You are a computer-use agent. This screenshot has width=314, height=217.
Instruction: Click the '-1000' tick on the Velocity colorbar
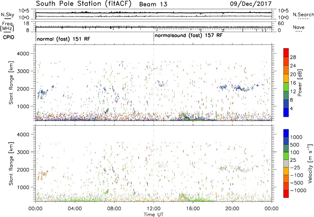[298, 190]
